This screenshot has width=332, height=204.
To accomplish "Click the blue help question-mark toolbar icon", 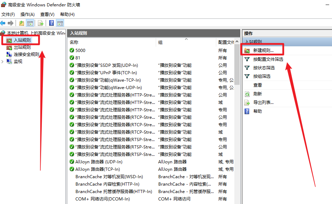I will pos(52,23).
